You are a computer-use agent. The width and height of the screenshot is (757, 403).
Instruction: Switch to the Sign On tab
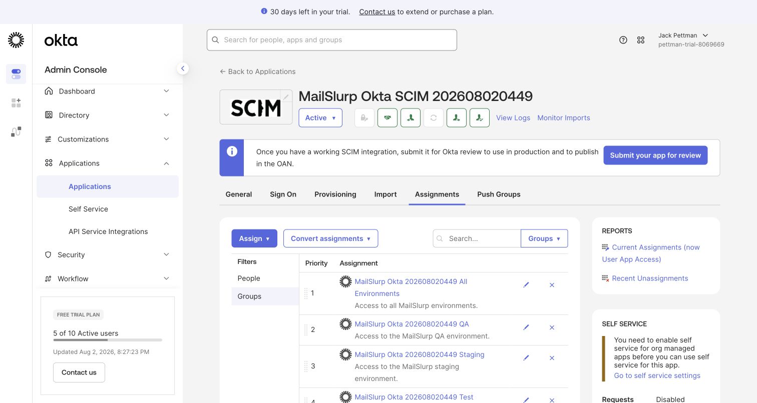pyautogui.click(x=283, y=194)
